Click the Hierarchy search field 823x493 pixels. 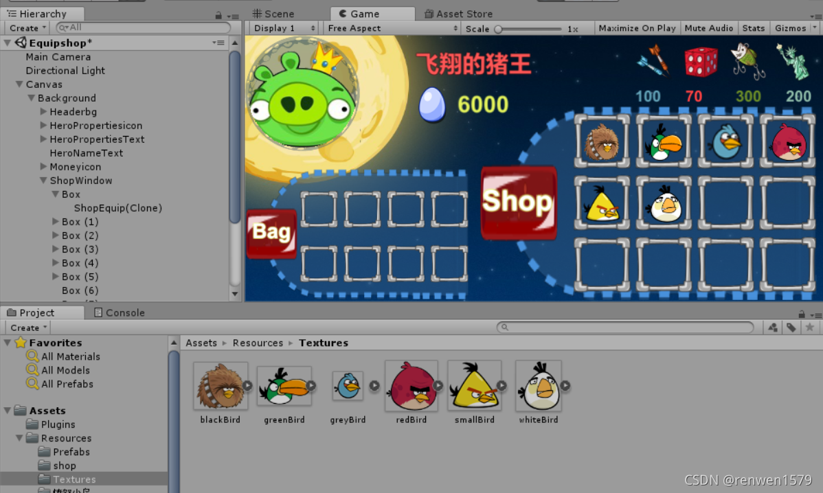144,27
